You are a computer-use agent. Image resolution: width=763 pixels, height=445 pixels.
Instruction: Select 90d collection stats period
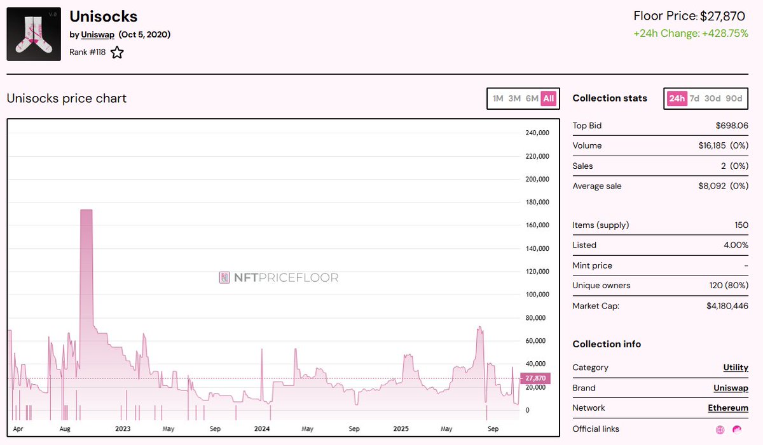(x=734, y=98)
